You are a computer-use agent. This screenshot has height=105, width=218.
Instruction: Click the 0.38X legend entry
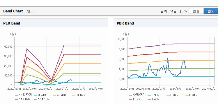(x=154, y=95)
